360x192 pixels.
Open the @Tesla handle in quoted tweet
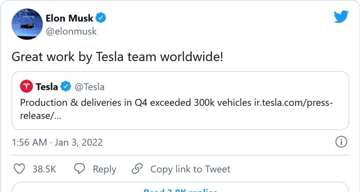click(x=89, y=87)
